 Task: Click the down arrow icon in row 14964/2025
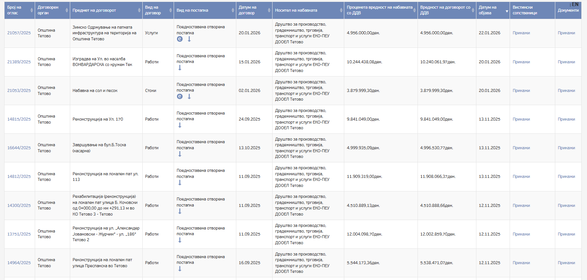(180, 269)
